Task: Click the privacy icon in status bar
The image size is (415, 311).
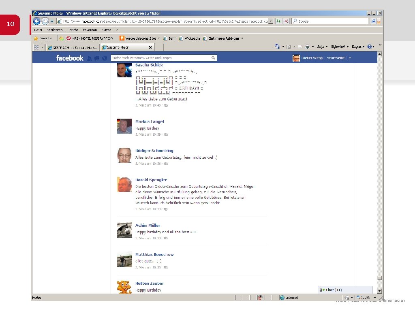Action: pyautogui.click(x=260, y=298)
